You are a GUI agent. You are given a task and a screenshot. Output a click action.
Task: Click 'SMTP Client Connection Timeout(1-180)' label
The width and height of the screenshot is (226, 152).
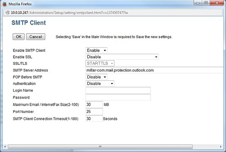46,119
